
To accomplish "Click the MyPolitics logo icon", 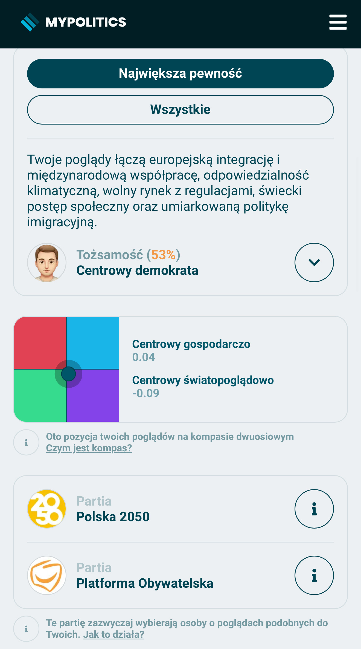I will [30, 22].
